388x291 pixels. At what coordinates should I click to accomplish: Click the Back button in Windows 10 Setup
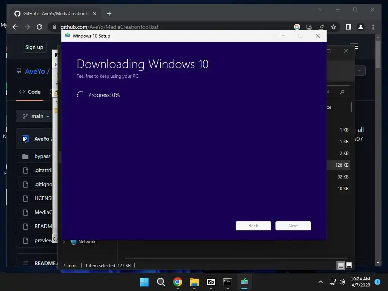click(253, 226)
